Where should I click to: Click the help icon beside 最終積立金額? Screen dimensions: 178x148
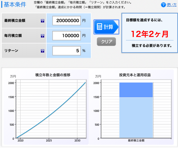pyautogui.click(x=42, y=21)
